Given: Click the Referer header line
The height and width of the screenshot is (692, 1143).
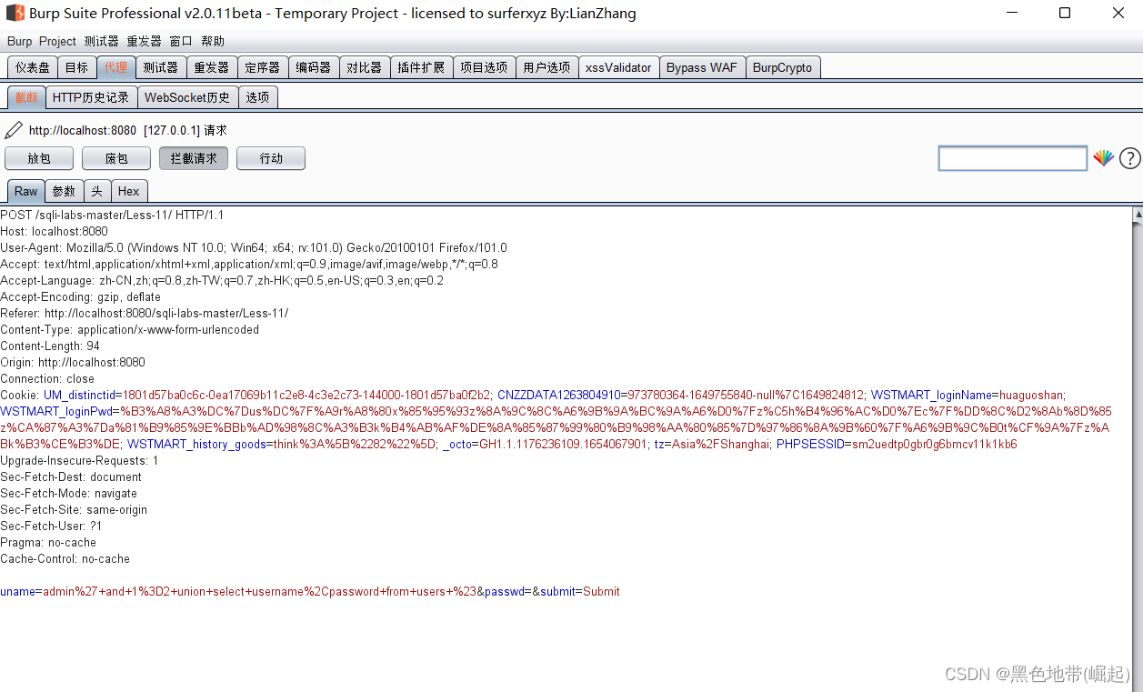Looking at the screenshot, I should pyautogui.click(x=145, y=314).
